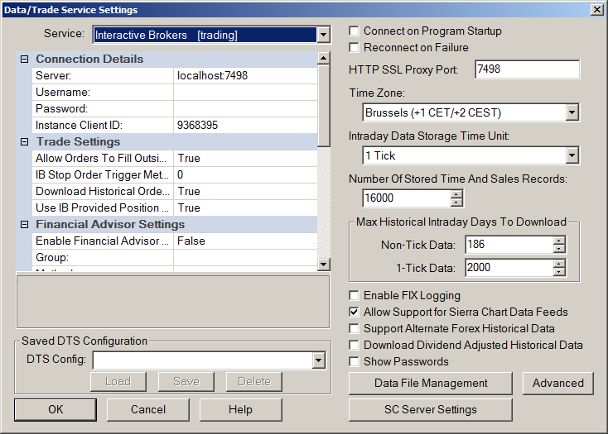Decrease 1-Tick Data days value
The image size is (608, 434).
click(x=559, y=272)
